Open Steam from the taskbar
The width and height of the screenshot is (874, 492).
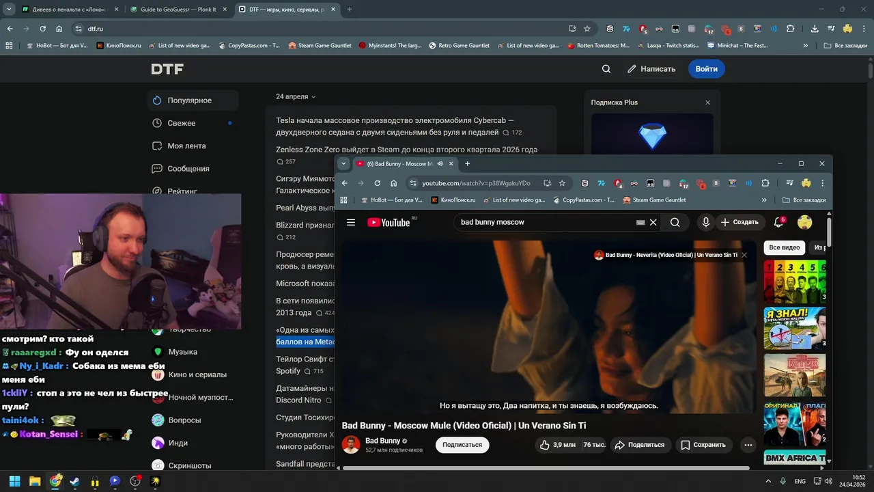[x=75, y=481]
